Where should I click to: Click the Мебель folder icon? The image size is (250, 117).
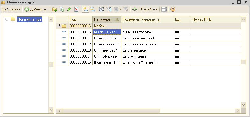(x=64, y=26)
